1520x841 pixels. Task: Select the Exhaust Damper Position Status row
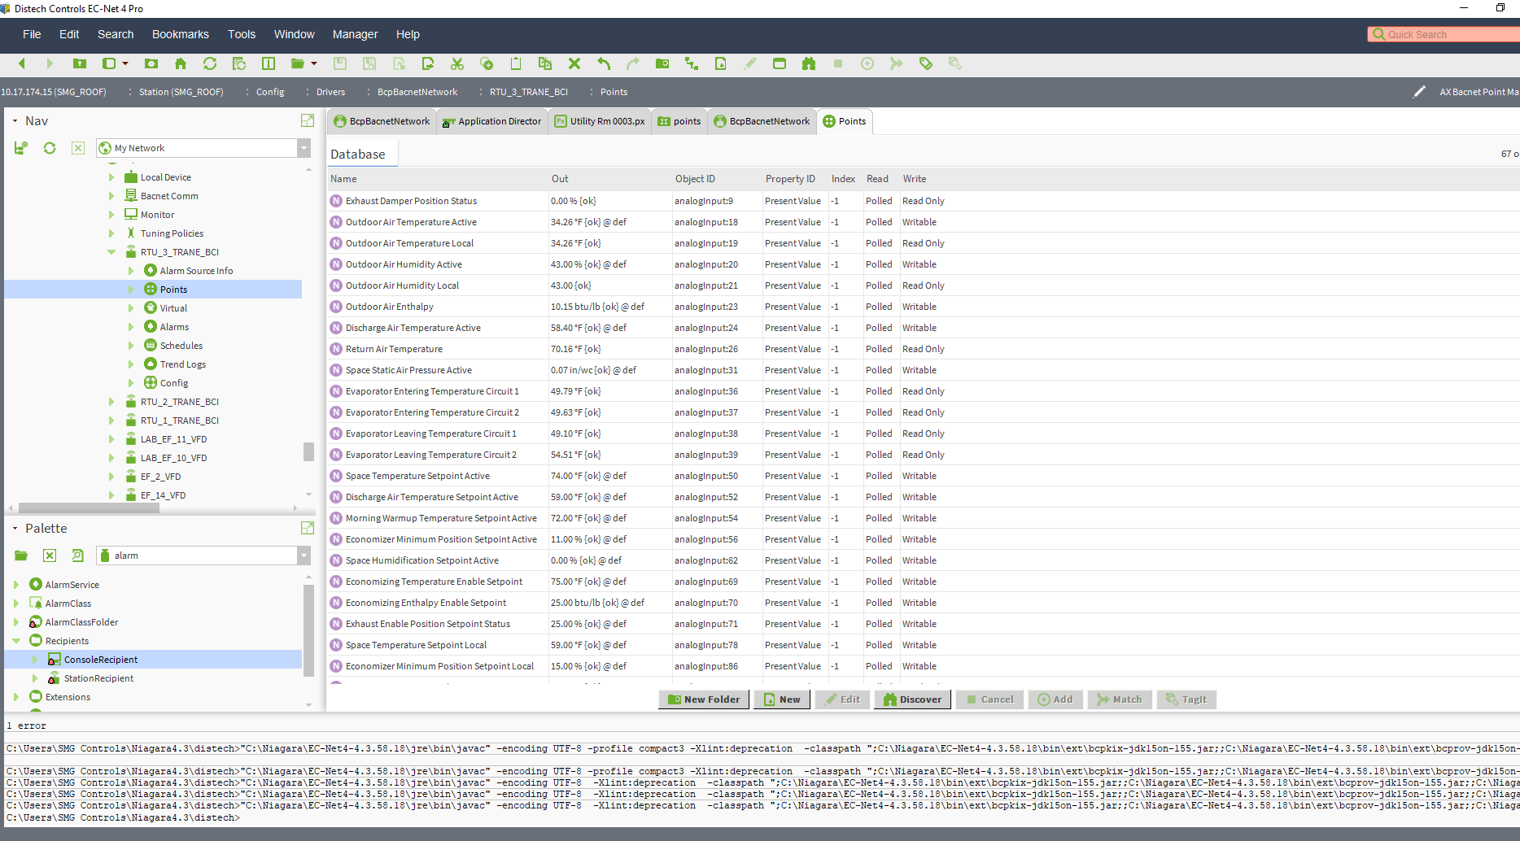(x=923, y=201)
